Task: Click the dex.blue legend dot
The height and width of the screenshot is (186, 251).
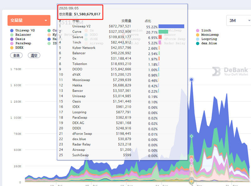Action: (x=197, y=43)
